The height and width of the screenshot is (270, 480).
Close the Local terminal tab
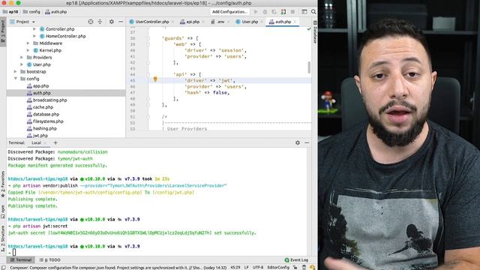45,143
